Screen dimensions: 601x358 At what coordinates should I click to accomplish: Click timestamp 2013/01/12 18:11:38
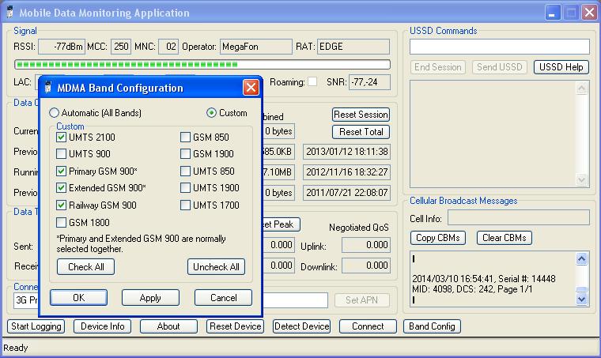tap(347, 151)
